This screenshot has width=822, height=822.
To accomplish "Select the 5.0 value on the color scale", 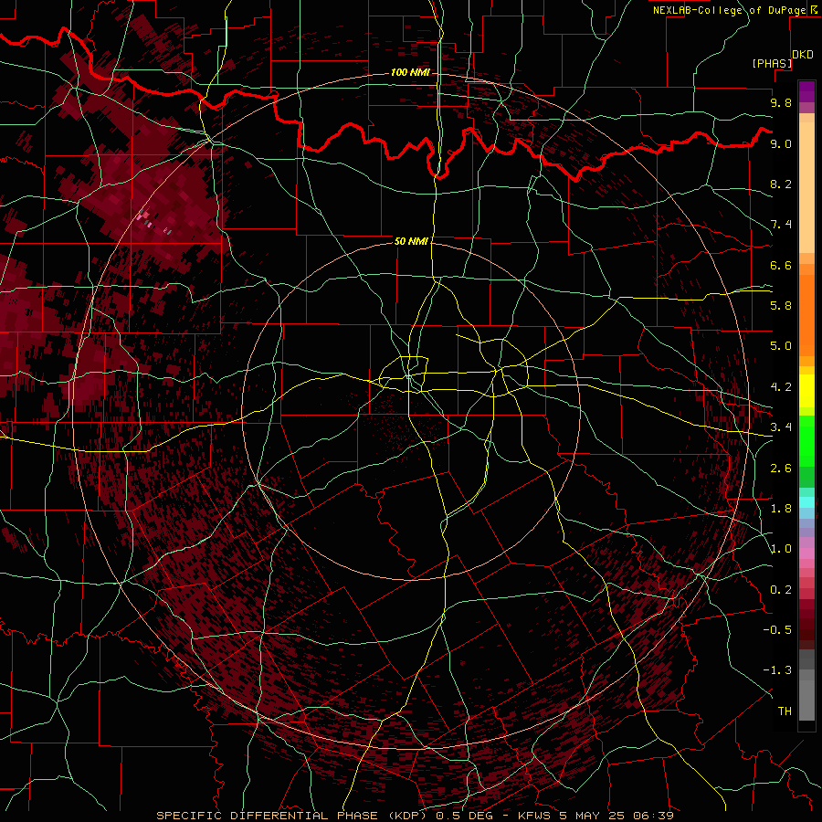I will tap(781, 346).
